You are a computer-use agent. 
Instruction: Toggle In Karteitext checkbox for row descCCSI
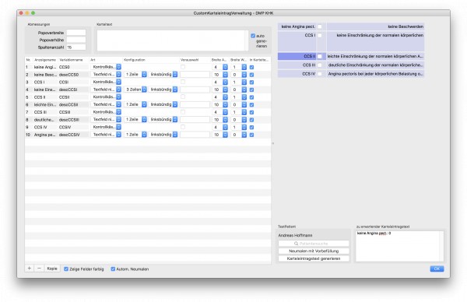[x=251, y=90]
